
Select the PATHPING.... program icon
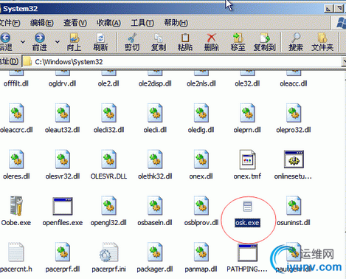[x=247, y=252]
